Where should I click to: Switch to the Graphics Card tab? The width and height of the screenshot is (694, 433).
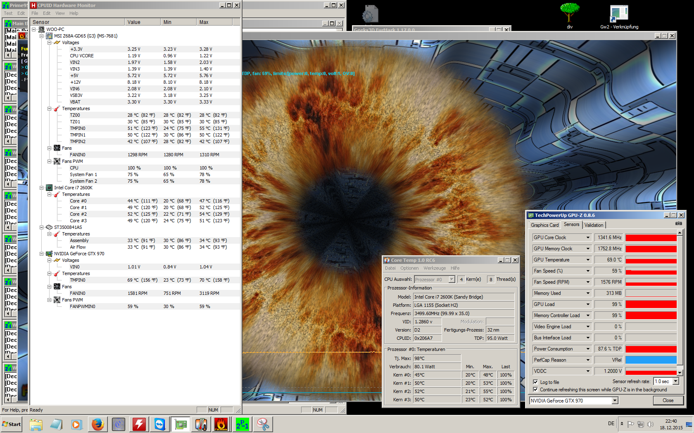point(544,225)
